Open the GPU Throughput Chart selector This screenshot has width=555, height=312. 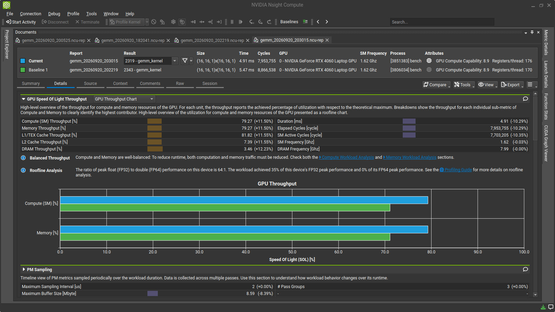pos(124,99)
